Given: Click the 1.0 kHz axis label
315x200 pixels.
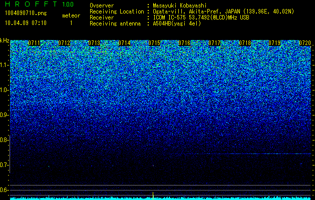Looking at the screenshot, I should pos(4,90).
